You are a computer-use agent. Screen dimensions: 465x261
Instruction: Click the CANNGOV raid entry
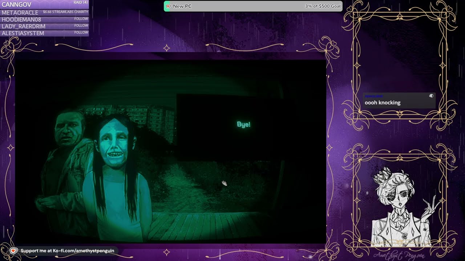[44, 4]
